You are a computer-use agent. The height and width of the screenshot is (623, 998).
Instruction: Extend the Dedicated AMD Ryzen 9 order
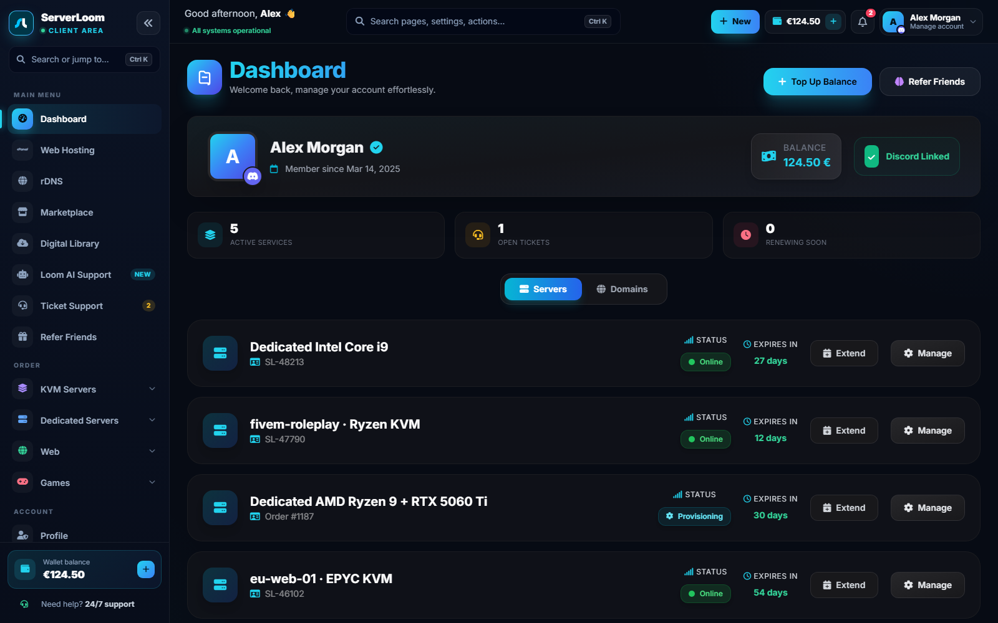(x=844, y=508)
